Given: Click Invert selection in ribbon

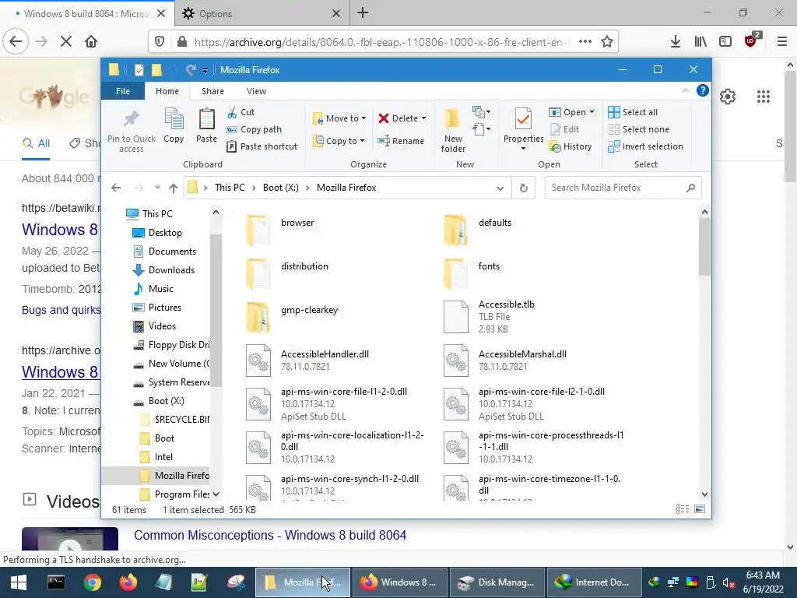Looking at the screenshot, I should coord(645,146).
